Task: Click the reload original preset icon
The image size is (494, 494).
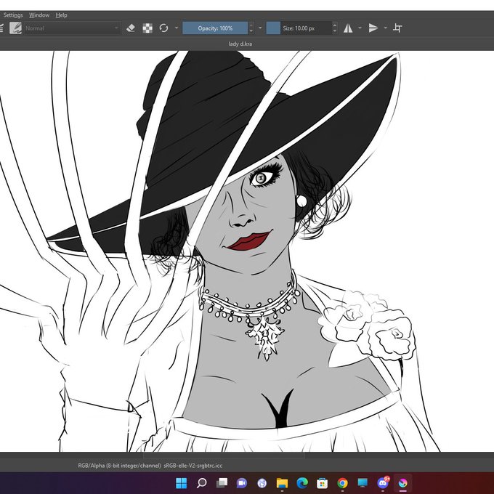Action: coord(164,28)
